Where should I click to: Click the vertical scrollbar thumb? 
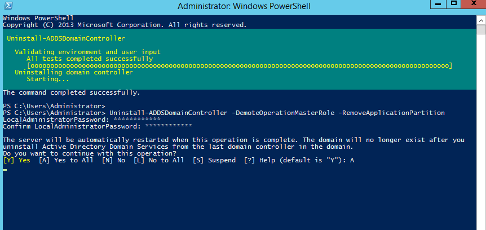pyautogui.click(x=481, y=30)
